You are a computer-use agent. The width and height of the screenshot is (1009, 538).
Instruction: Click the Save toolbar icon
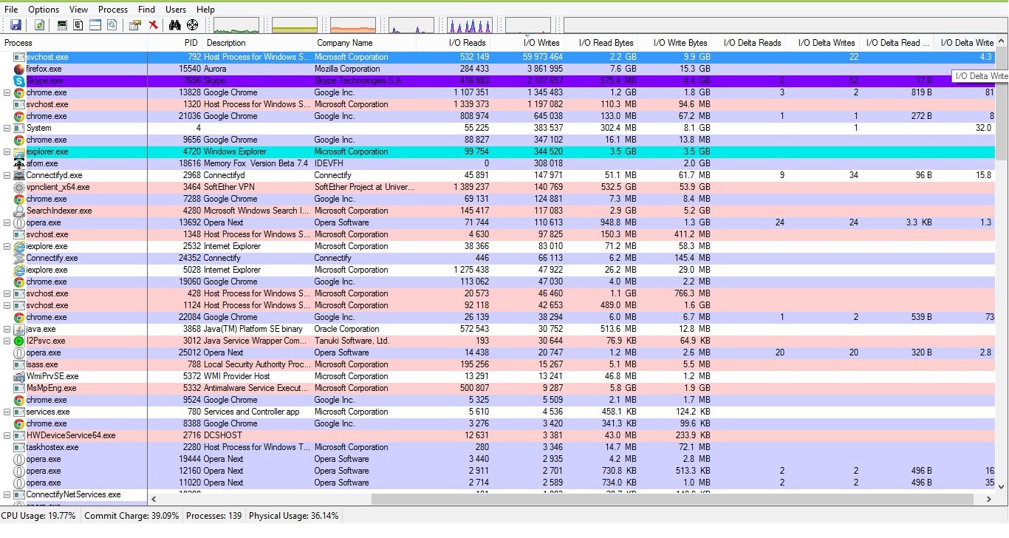click(16, 25)
